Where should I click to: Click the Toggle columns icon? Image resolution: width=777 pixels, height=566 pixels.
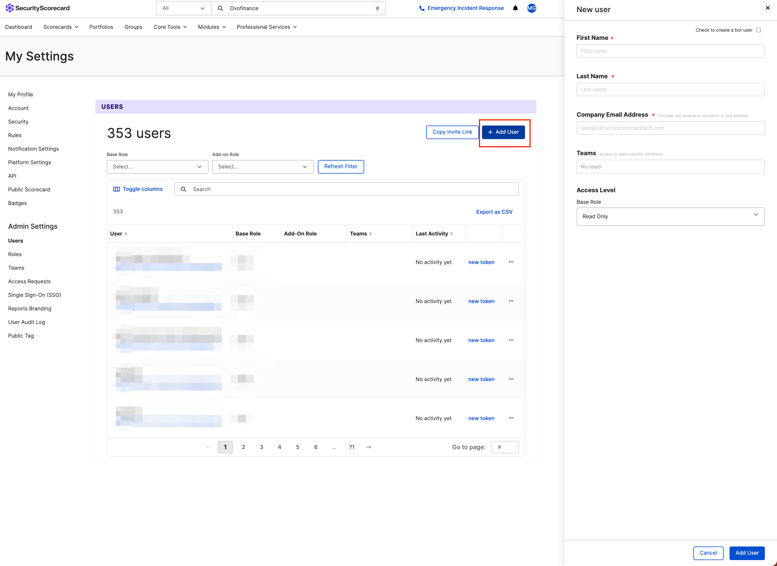[x=116, y=189]
